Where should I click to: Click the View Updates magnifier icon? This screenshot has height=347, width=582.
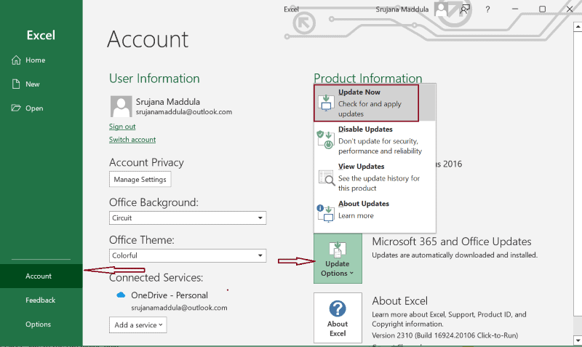(326, 177)
